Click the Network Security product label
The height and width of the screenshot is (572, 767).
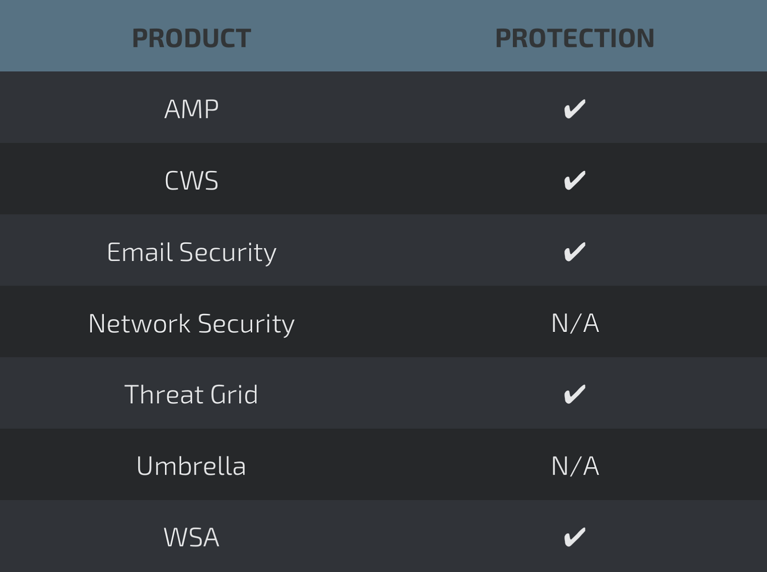click(191, 323)
